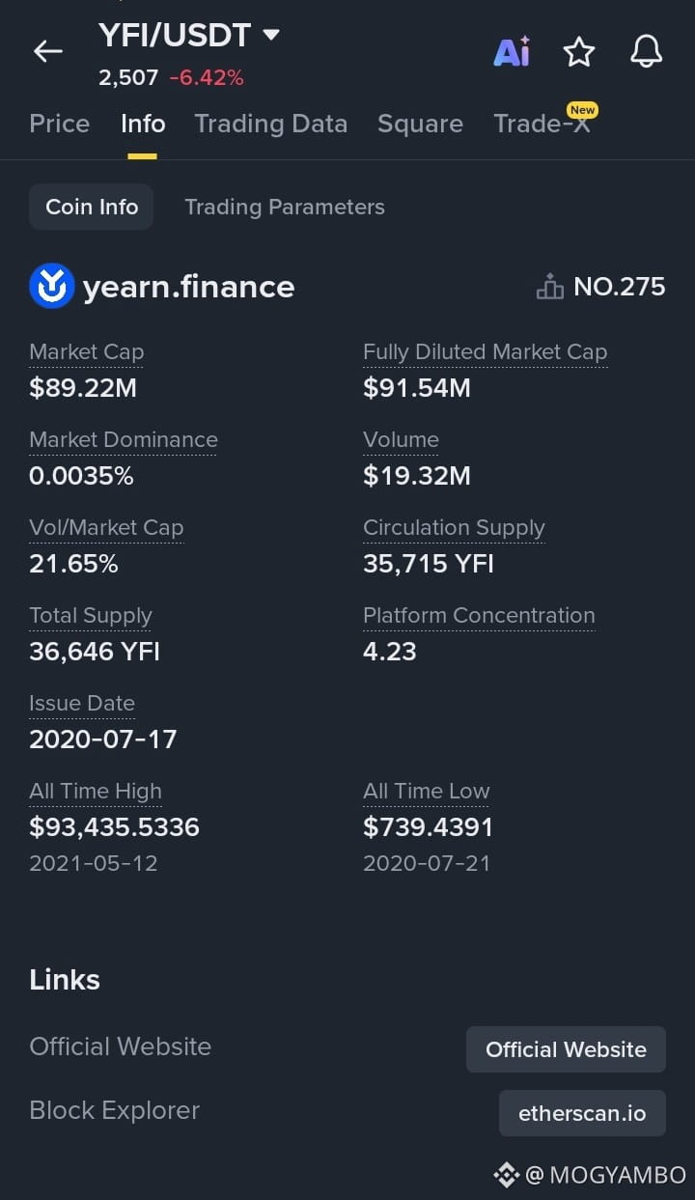Open the Trading Data tab
695x1200 pixels.
(x=271, y=124)
